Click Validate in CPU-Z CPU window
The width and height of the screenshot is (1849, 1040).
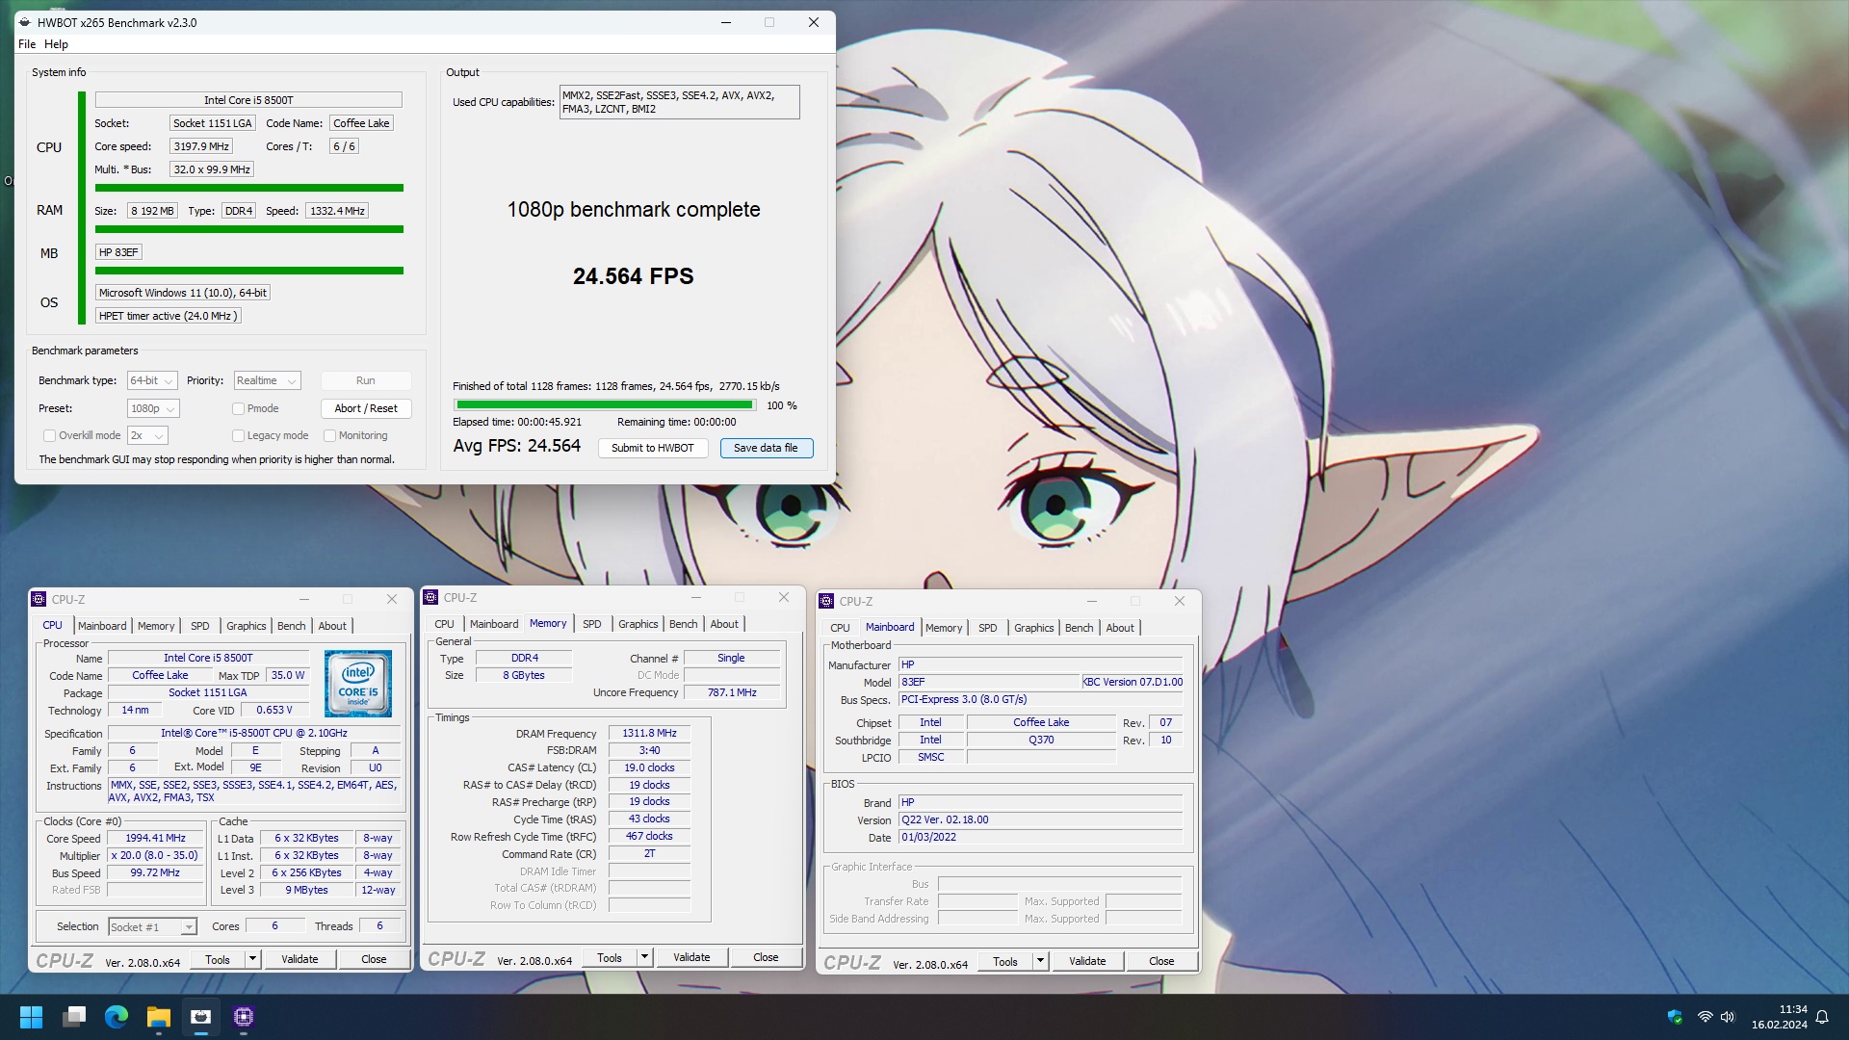tap(299, 959)
